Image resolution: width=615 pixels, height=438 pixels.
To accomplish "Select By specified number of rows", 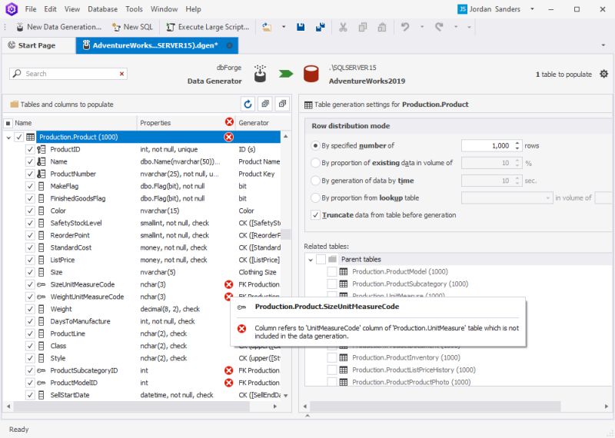I will tap(315, 145).
